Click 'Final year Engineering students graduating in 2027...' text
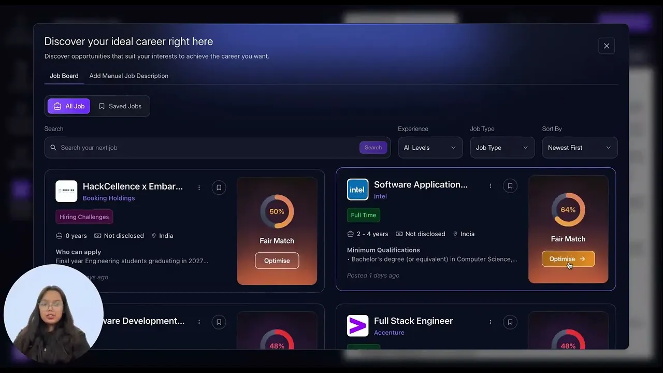The image size is (663, 373). [132, 261]
